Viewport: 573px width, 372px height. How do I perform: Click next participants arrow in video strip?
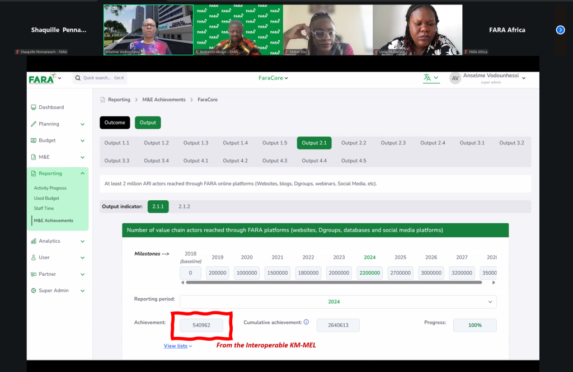tap(560, 30)
